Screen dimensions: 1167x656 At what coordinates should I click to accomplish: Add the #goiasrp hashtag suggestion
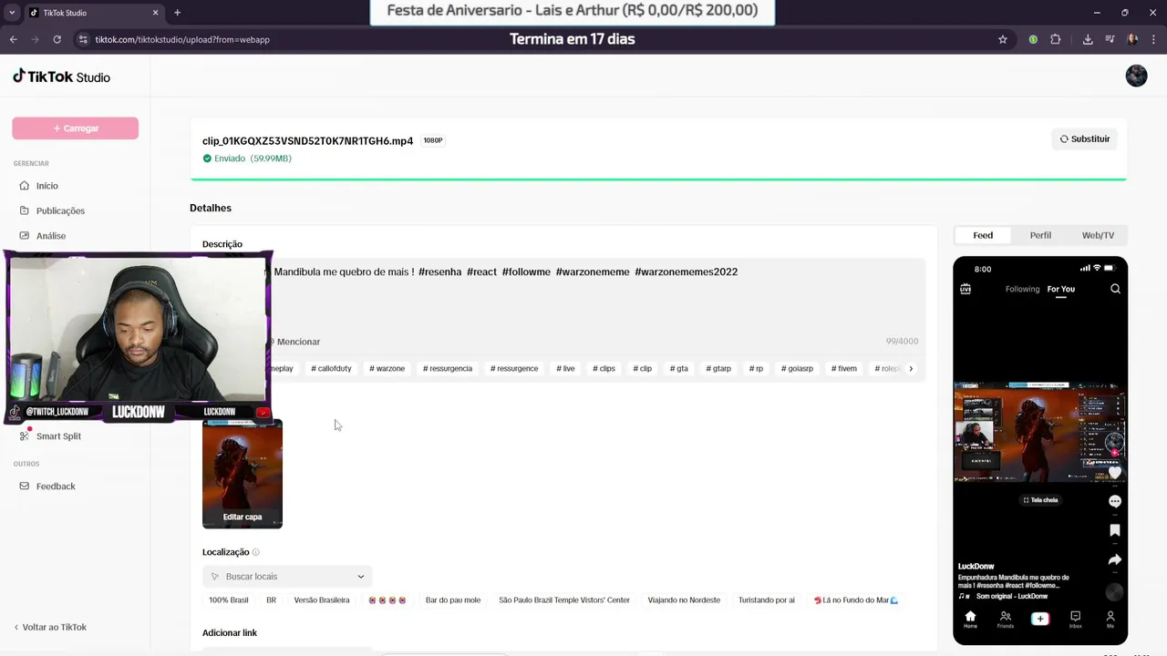pyautogui.click(x=797, y=369)
